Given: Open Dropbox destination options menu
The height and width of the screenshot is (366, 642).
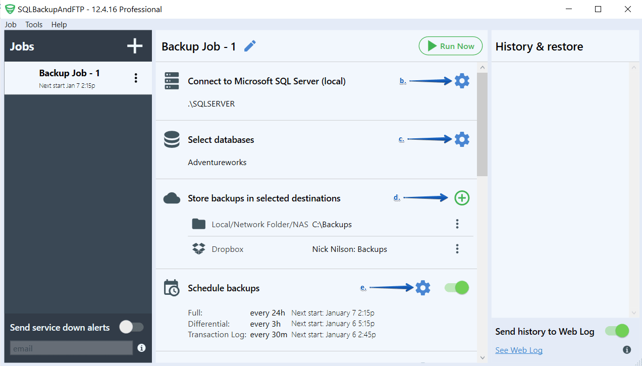Looking at the screenshot, I should coord(457,249).
